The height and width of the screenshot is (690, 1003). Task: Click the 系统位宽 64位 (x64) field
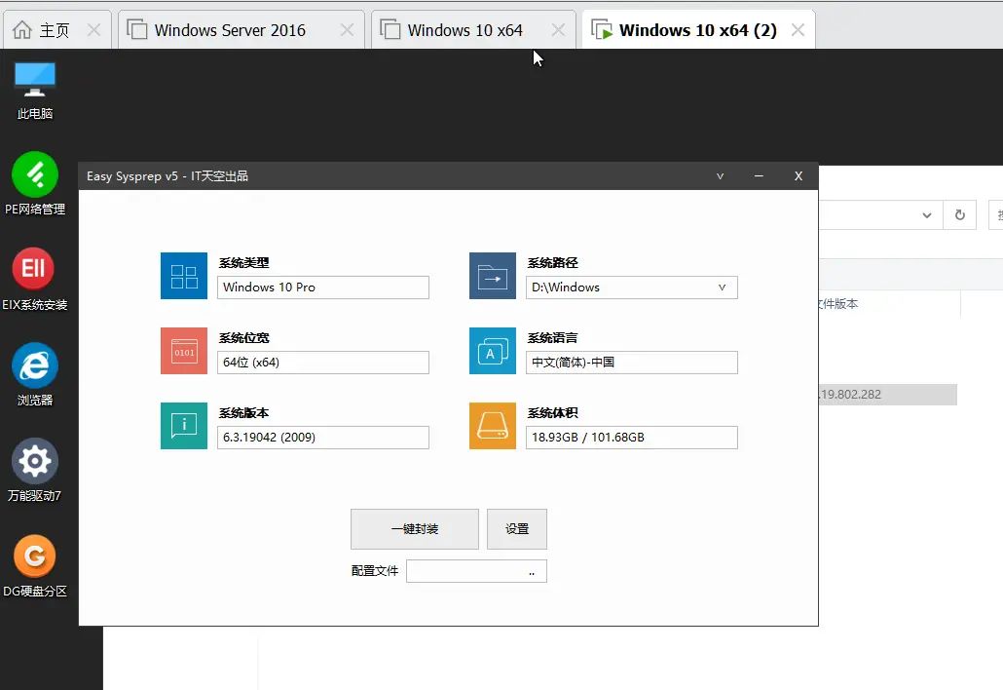323,363
